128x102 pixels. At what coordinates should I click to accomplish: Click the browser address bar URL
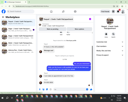(32, 6)
